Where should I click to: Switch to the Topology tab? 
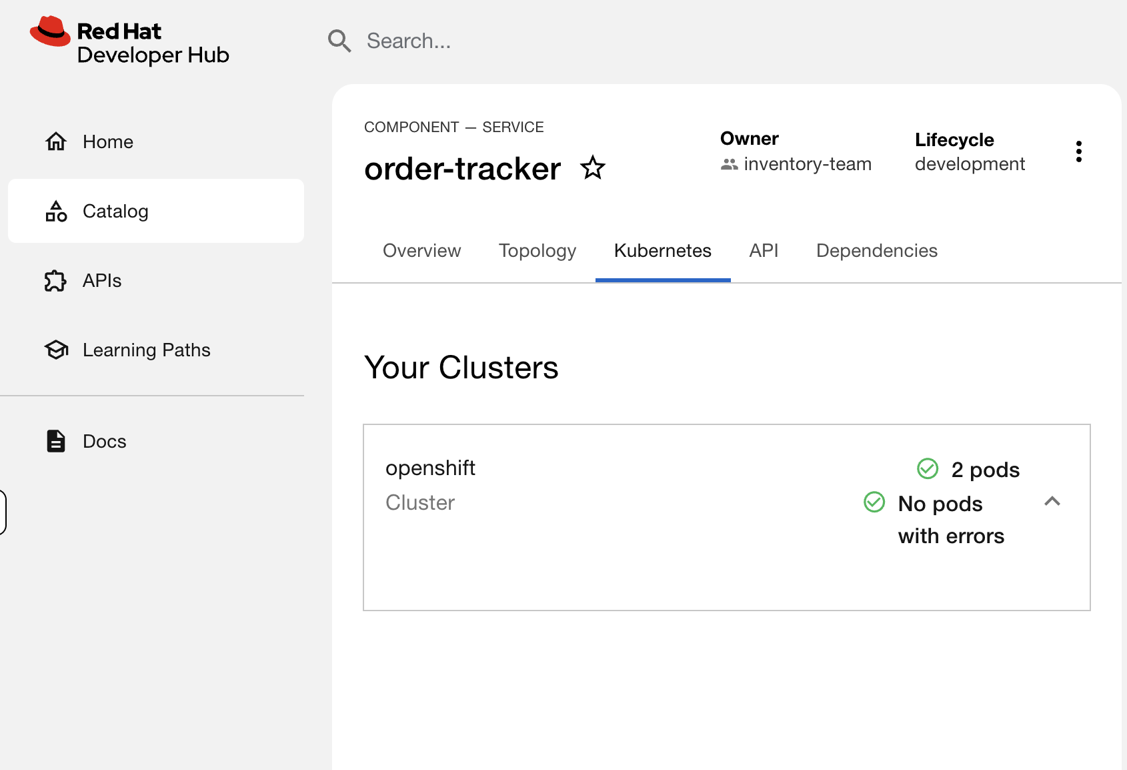(537, 251)
